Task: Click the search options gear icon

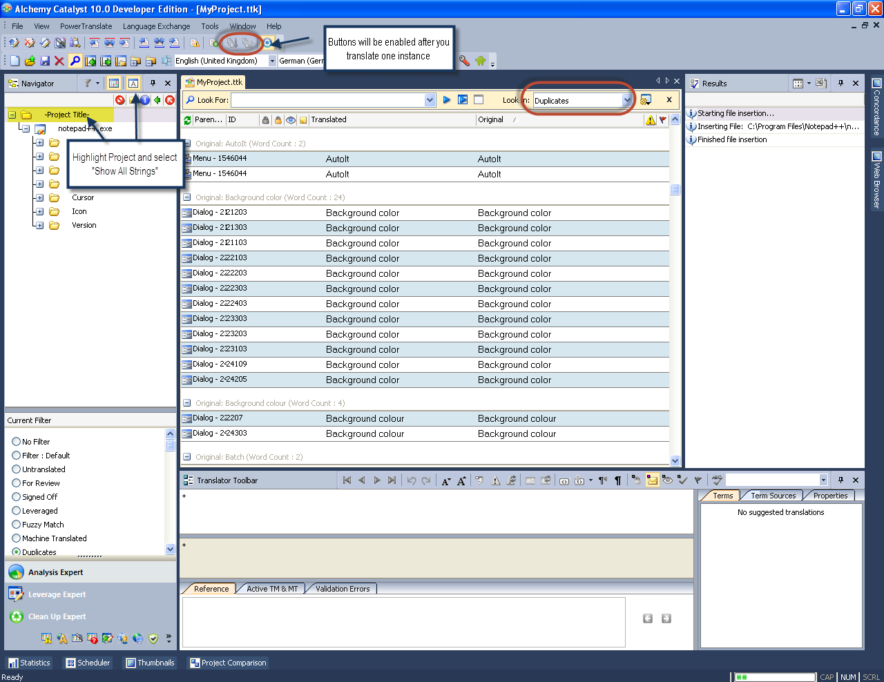Action: [x=646, y=100]
